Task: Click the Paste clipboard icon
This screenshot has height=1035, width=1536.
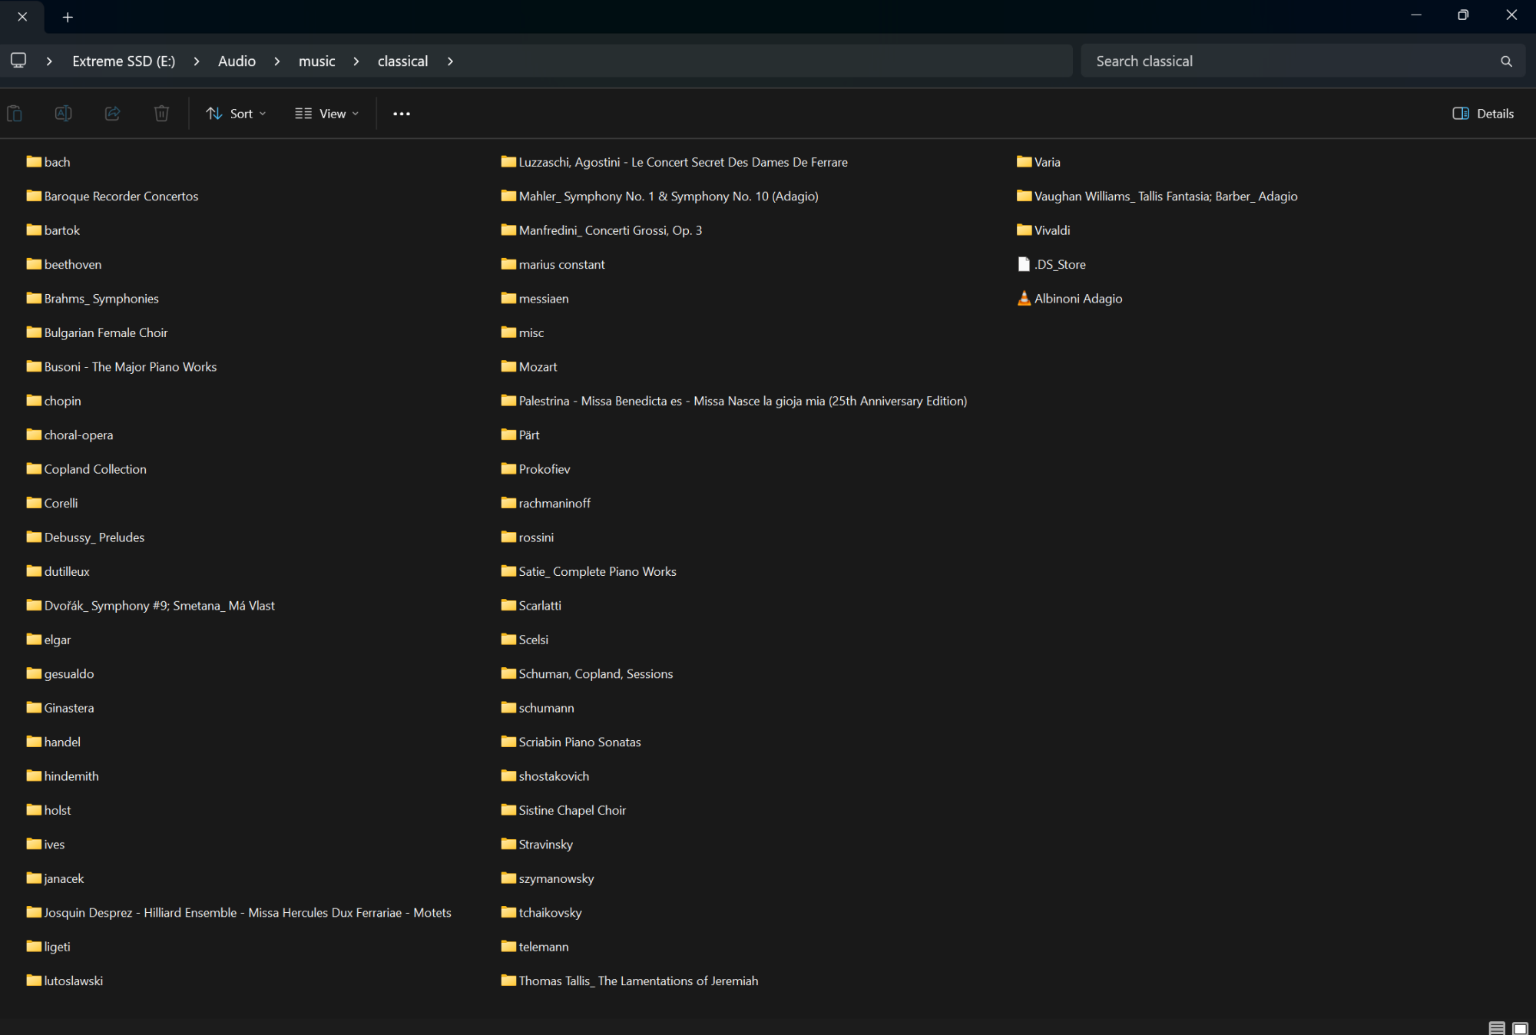Action: (15, 114)
